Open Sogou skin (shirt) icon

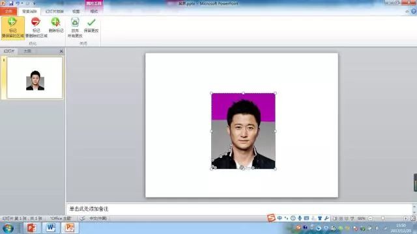coord(320,218)
